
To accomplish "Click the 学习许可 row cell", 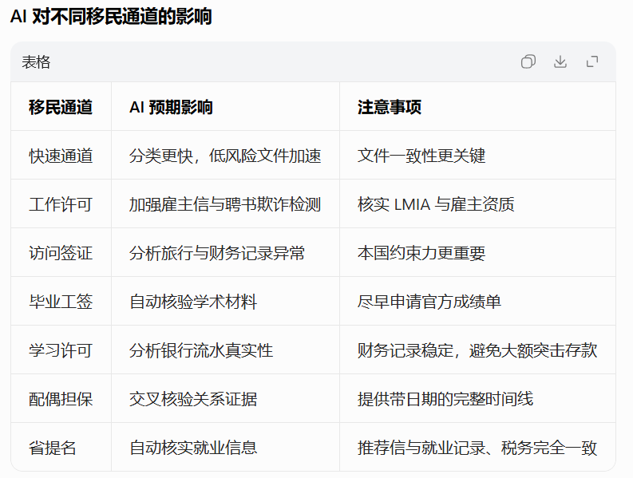I will pyautogui.click(x=61, y=350).
